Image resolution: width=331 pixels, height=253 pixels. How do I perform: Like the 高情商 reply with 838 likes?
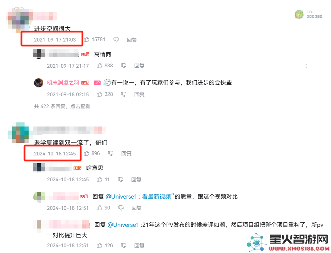point(99,66)
